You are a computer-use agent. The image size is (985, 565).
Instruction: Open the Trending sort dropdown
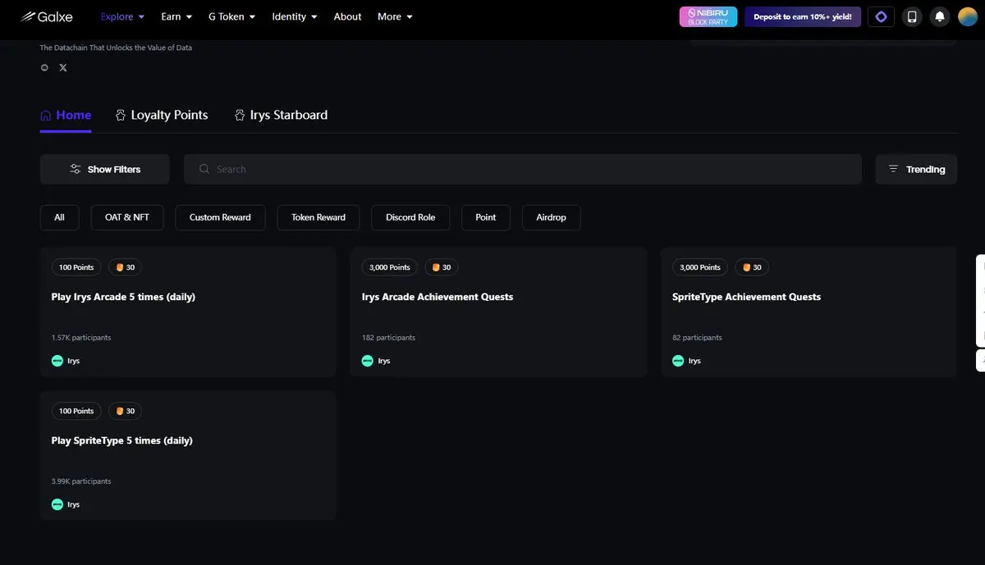pos(916,169)
